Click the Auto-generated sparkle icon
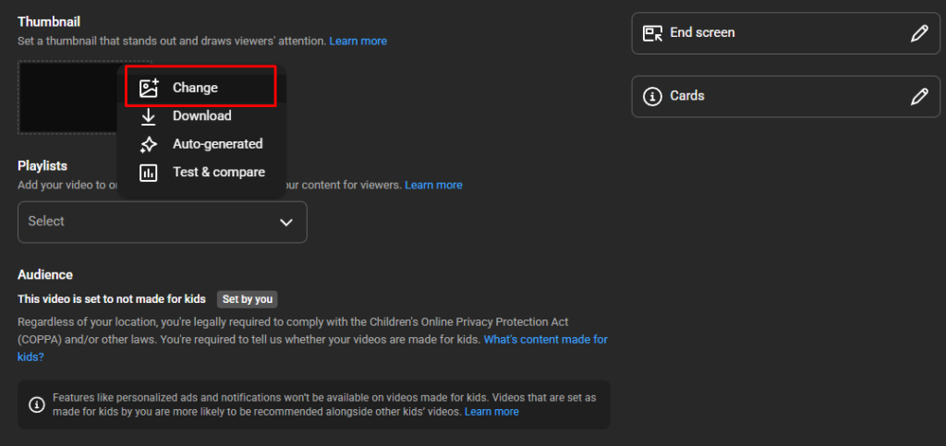Image resolution: width=946 pixels, height=446 pixels. [x=149, y=145]
